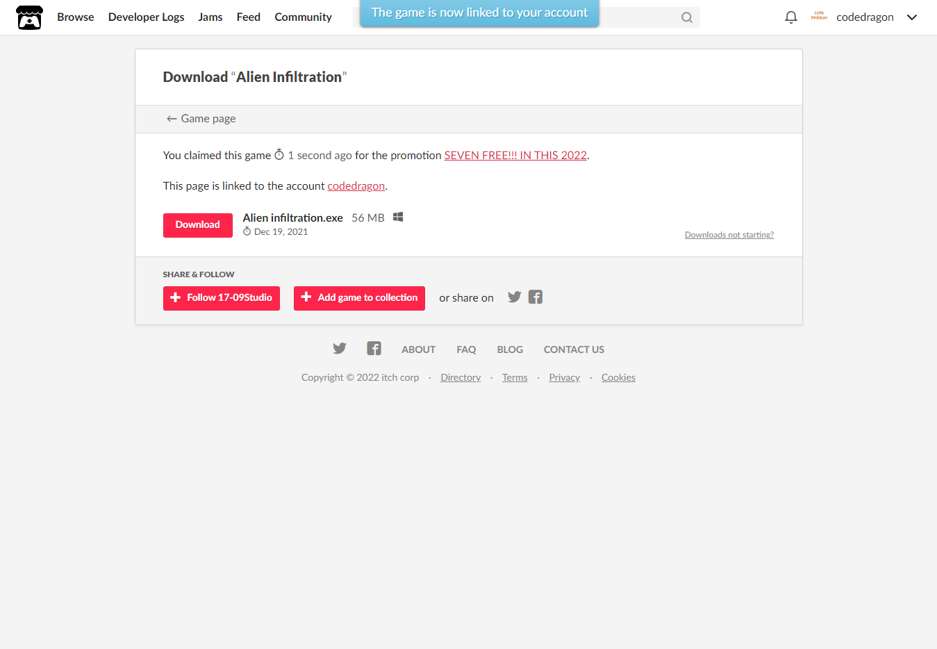
Task: Share on Facebook icon beside 'or share on'
Action: point(536,297)
